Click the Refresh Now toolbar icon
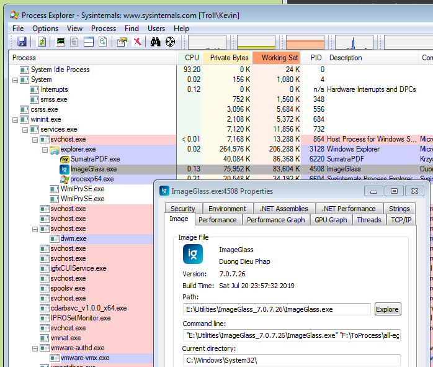This screenshot has height=367, width=433. click(42, 42)
